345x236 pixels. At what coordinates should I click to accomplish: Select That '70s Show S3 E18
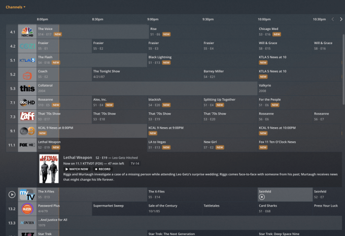pos(119,116)
